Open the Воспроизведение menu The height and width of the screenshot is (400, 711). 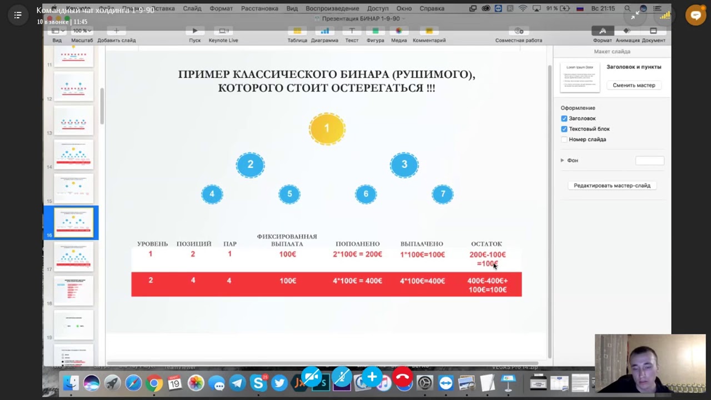pos(332,8)
